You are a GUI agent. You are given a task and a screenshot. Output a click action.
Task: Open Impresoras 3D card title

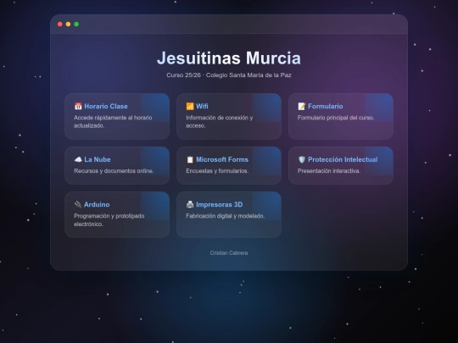(x=220, y=204)
